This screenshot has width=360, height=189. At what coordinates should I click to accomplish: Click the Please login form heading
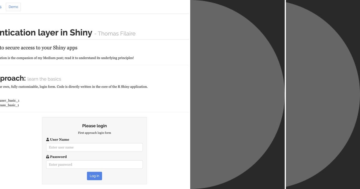(94, 126)
